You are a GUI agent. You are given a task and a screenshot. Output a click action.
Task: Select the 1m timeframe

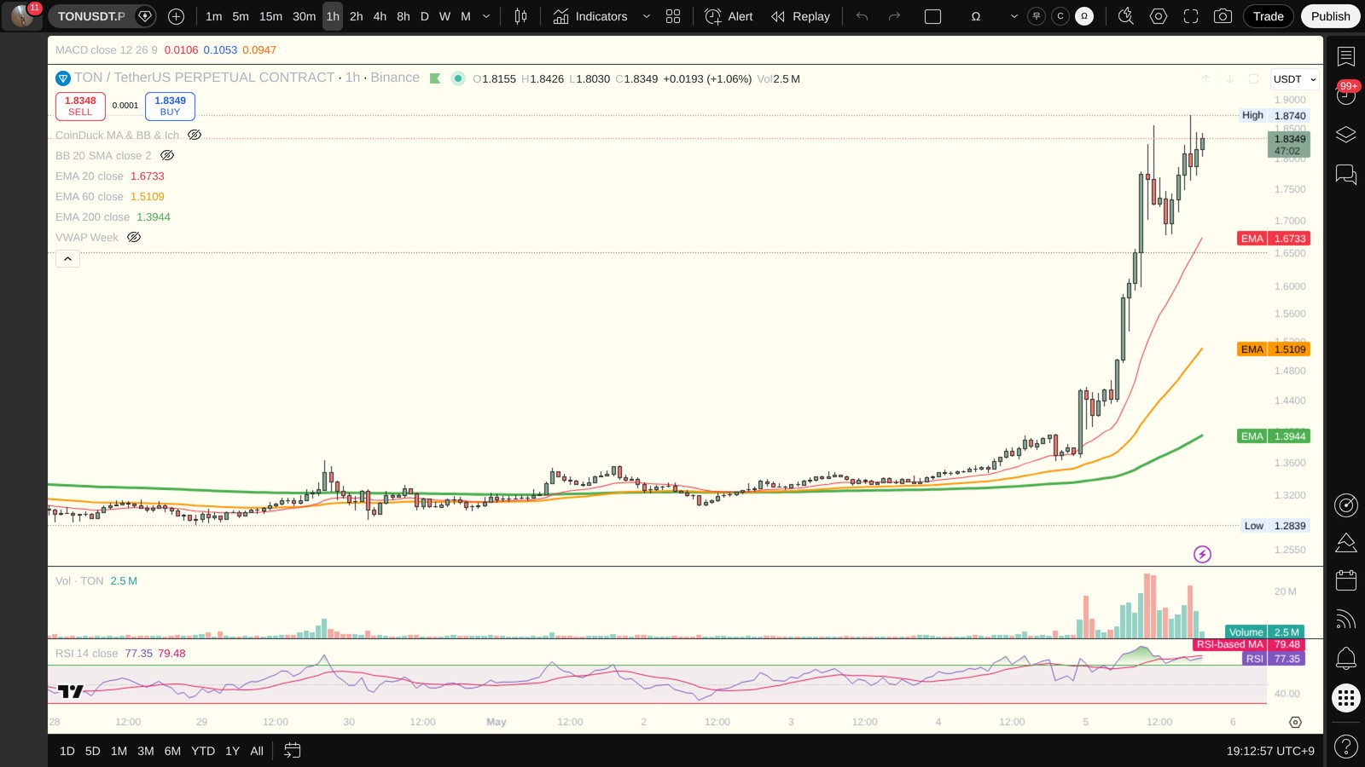pos(213,16)
